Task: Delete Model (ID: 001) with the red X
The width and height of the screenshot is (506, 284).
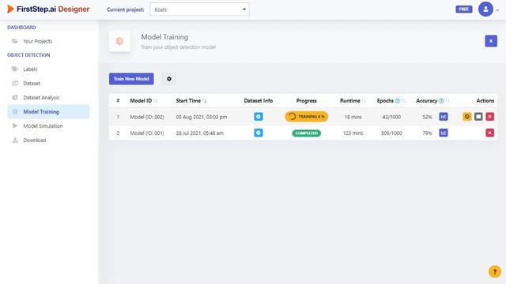Action: (489, 133)
